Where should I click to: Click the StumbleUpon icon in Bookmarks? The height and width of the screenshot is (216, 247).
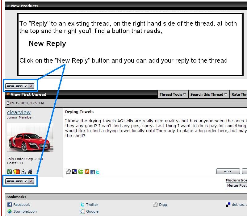[x=10, y=211]
